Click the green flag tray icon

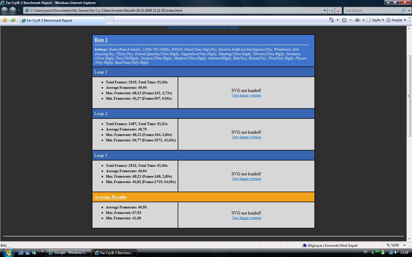tap(378, 252)
